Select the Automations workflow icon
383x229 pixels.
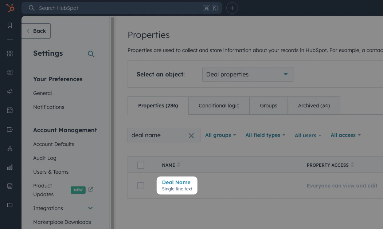pyautogui.click(x=10, y=148)
